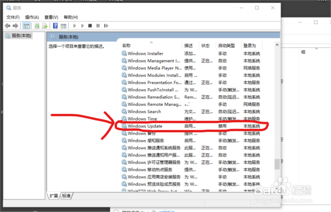Select Windows 应用商店安装服务 row
This screenshot has height=212, width=331.
tap(191, 177)
